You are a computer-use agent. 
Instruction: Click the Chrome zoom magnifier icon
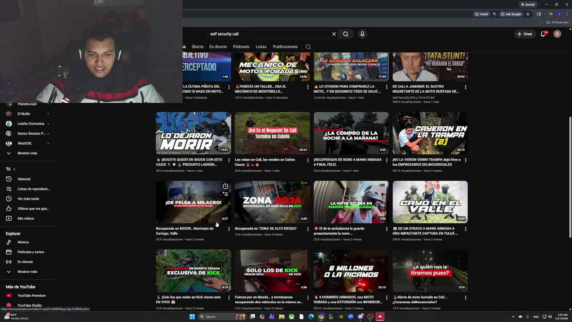(494, 14)
